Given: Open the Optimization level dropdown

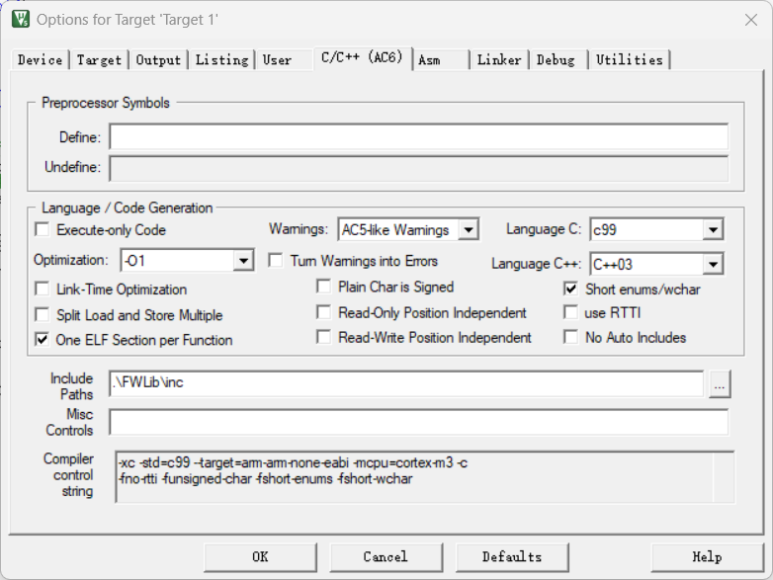Looking at the screenshot, I should point(243,261).
